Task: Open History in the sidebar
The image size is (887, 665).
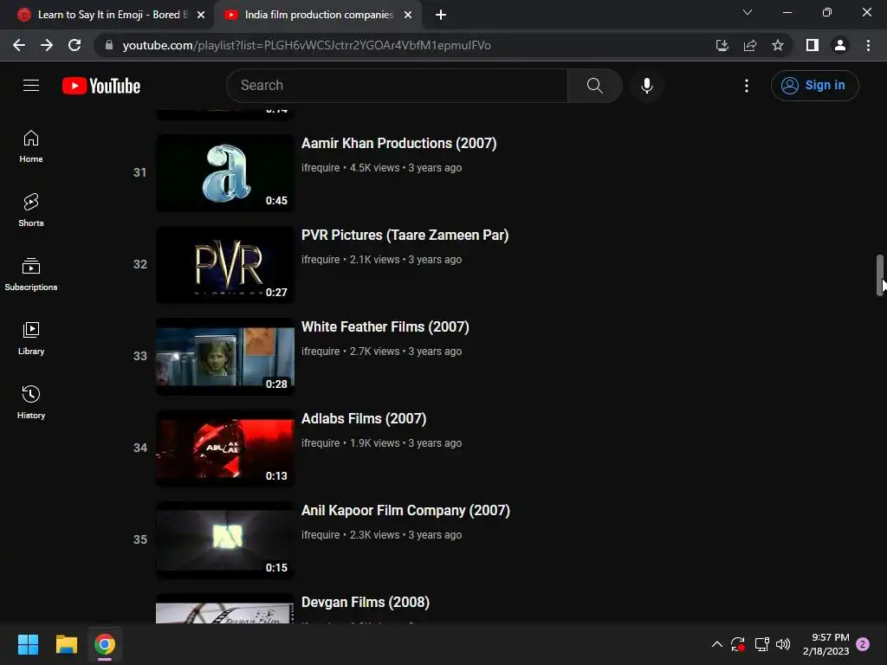Action: tap(31, 402)
